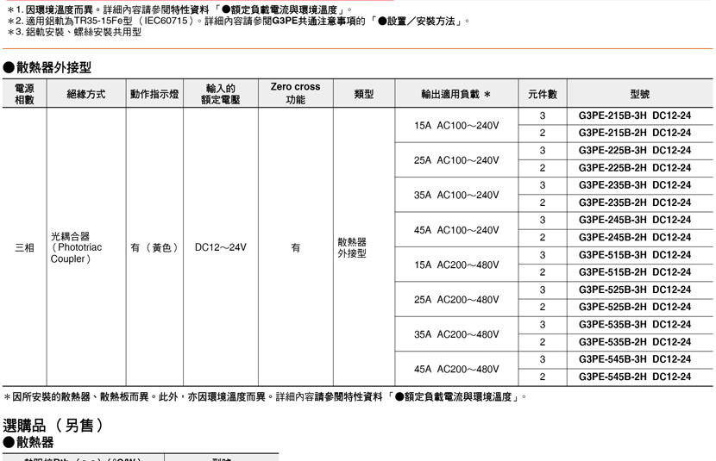The image size is (716, 461).
Task: Select the 25A AC100~240V load cell
Action: pyautogui.click(x=456, y=160)
